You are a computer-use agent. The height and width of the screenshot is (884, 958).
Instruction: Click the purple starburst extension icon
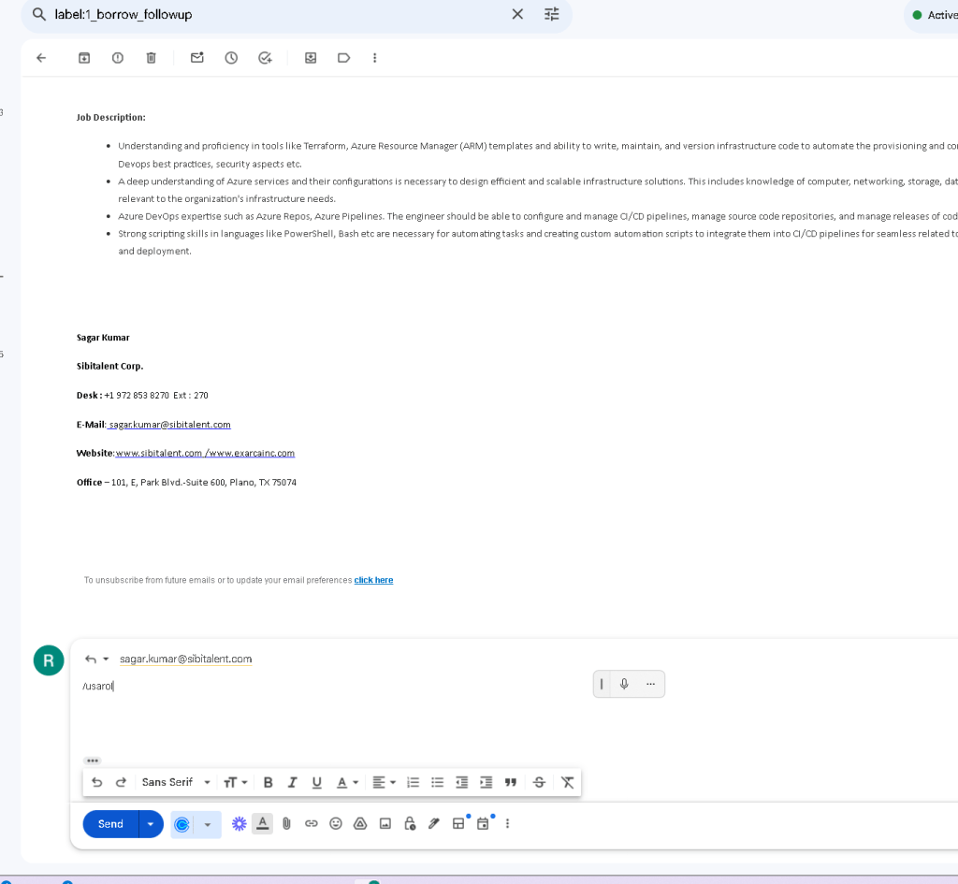point(239,824)
